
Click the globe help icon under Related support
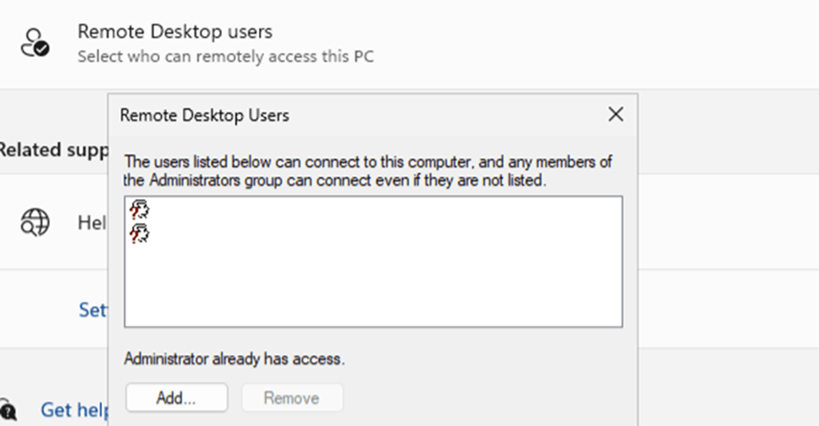point(35,222)
